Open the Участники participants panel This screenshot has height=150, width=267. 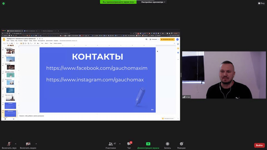coord(111,145)
